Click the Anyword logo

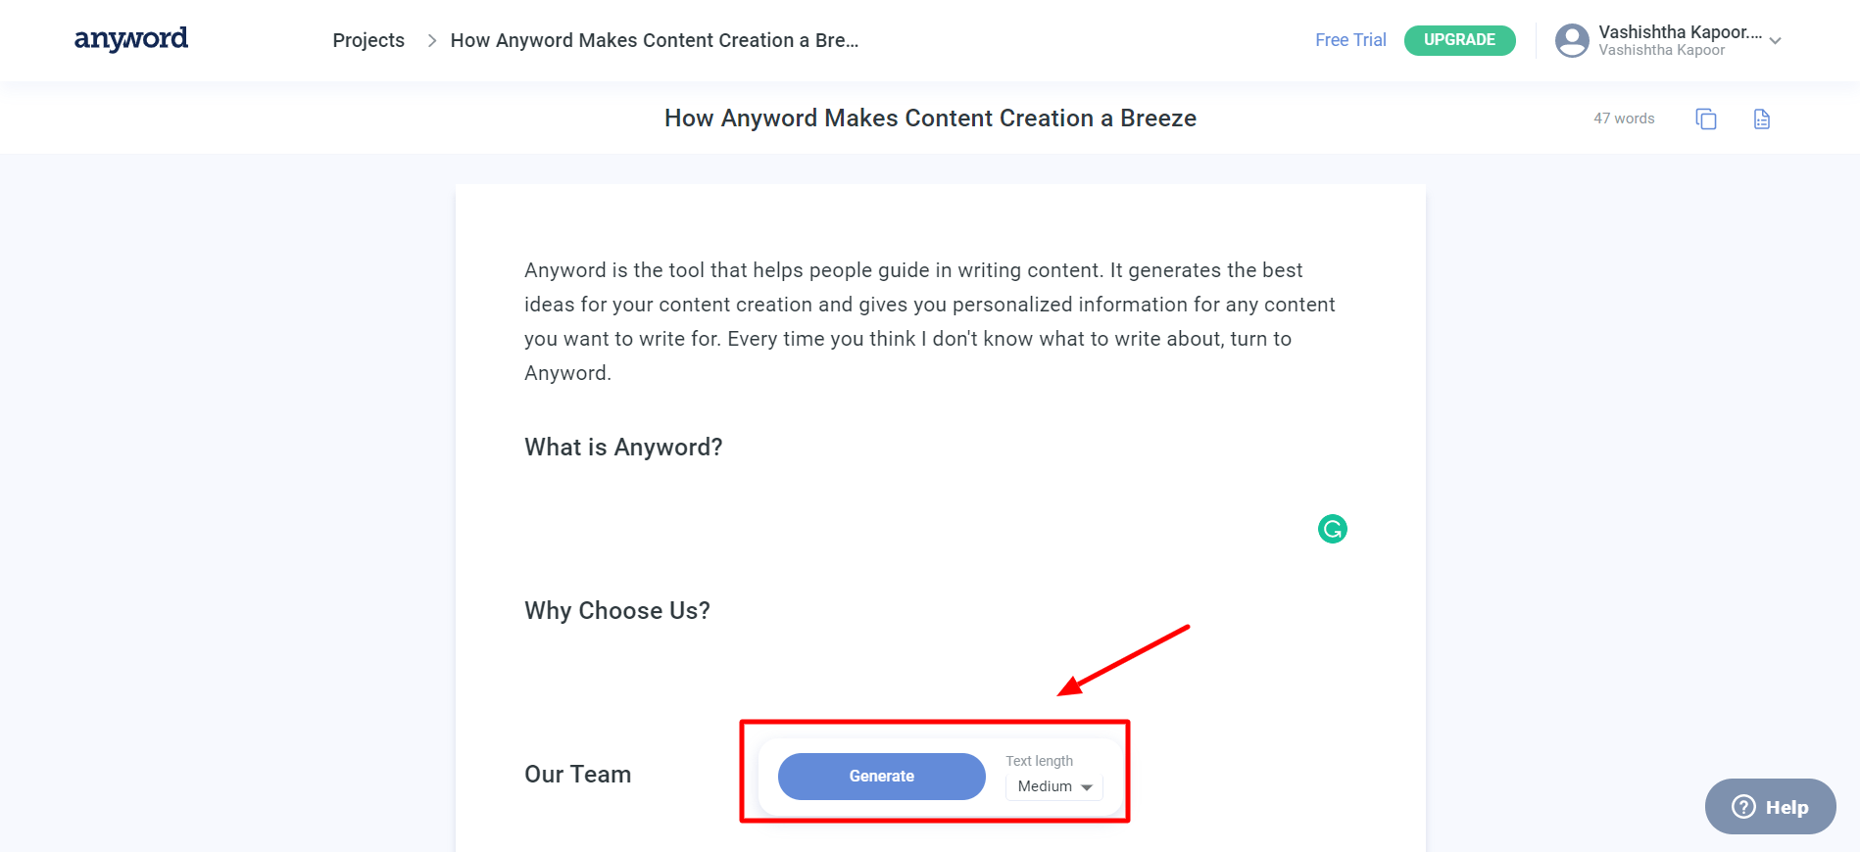point(131,39)
